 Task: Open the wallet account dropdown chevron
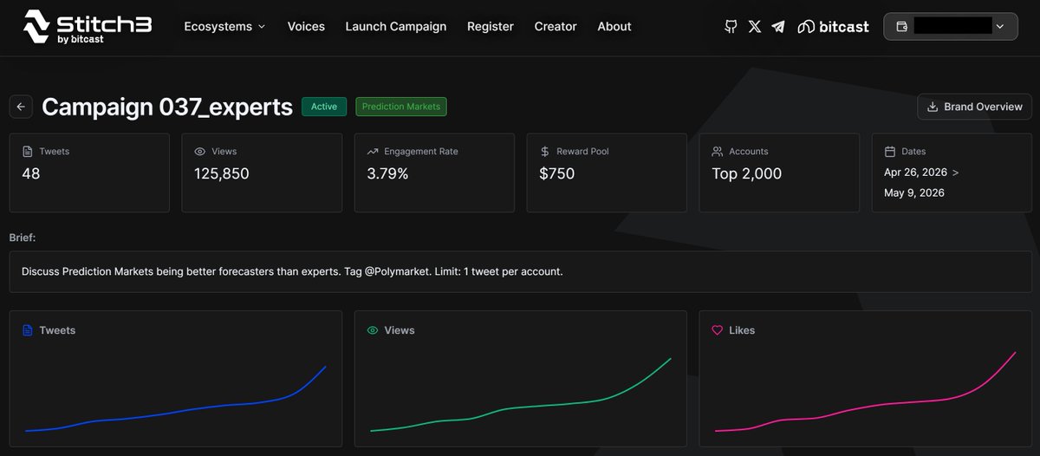tap(1001, 27)
